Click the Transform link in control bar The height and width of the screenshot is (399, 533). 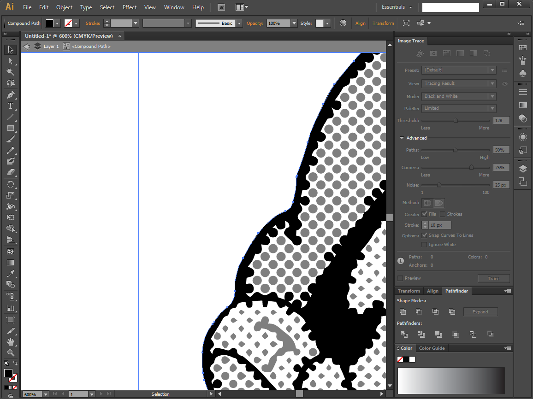383,23
